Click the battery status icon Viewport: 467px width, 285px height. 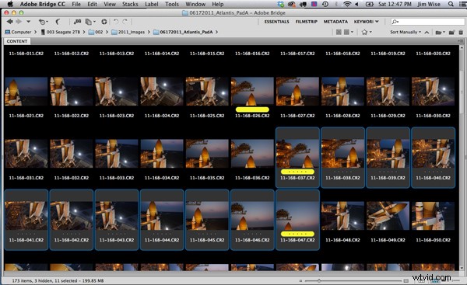(x=369, y=4)
